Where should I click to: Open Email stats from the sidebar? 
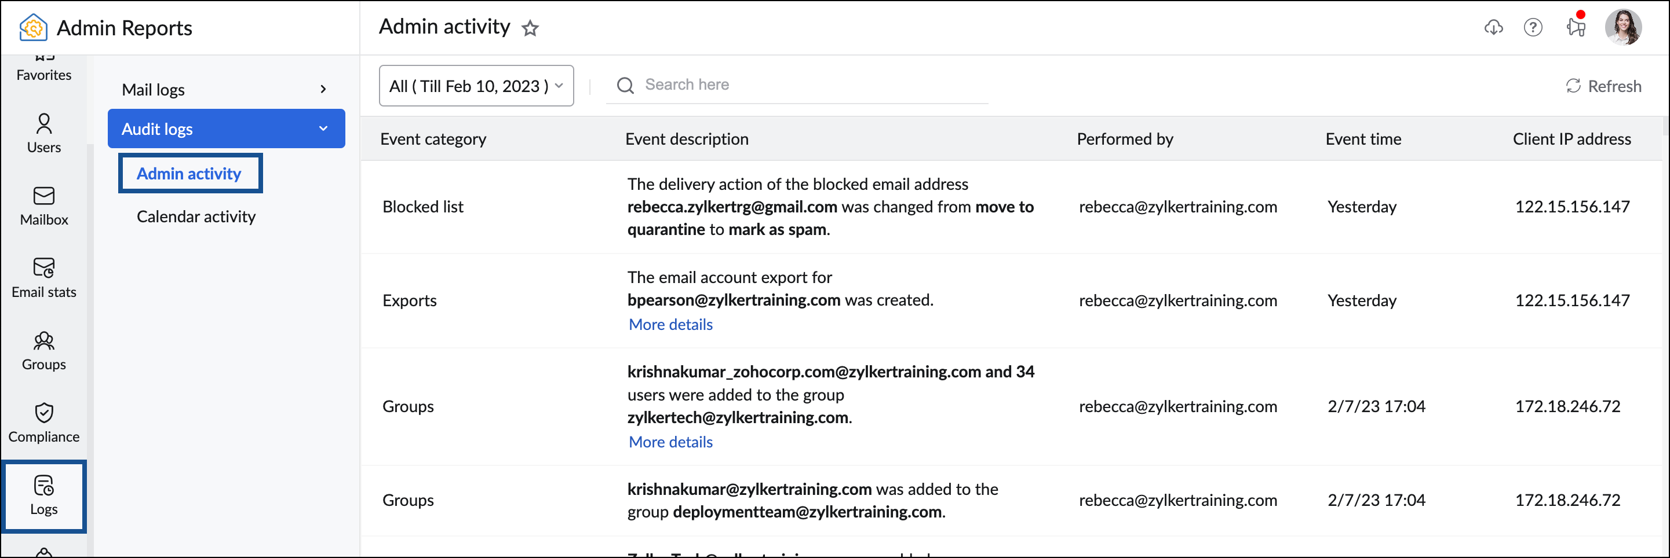(x=43, y=277)
